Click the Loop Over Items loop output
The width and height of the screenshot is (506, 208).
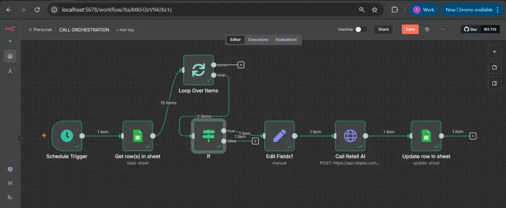coord(214,75)
